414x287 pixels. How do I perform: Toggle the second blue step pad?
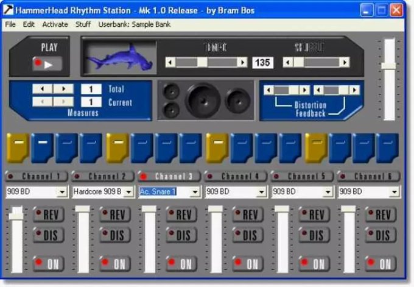click(67, 148)
